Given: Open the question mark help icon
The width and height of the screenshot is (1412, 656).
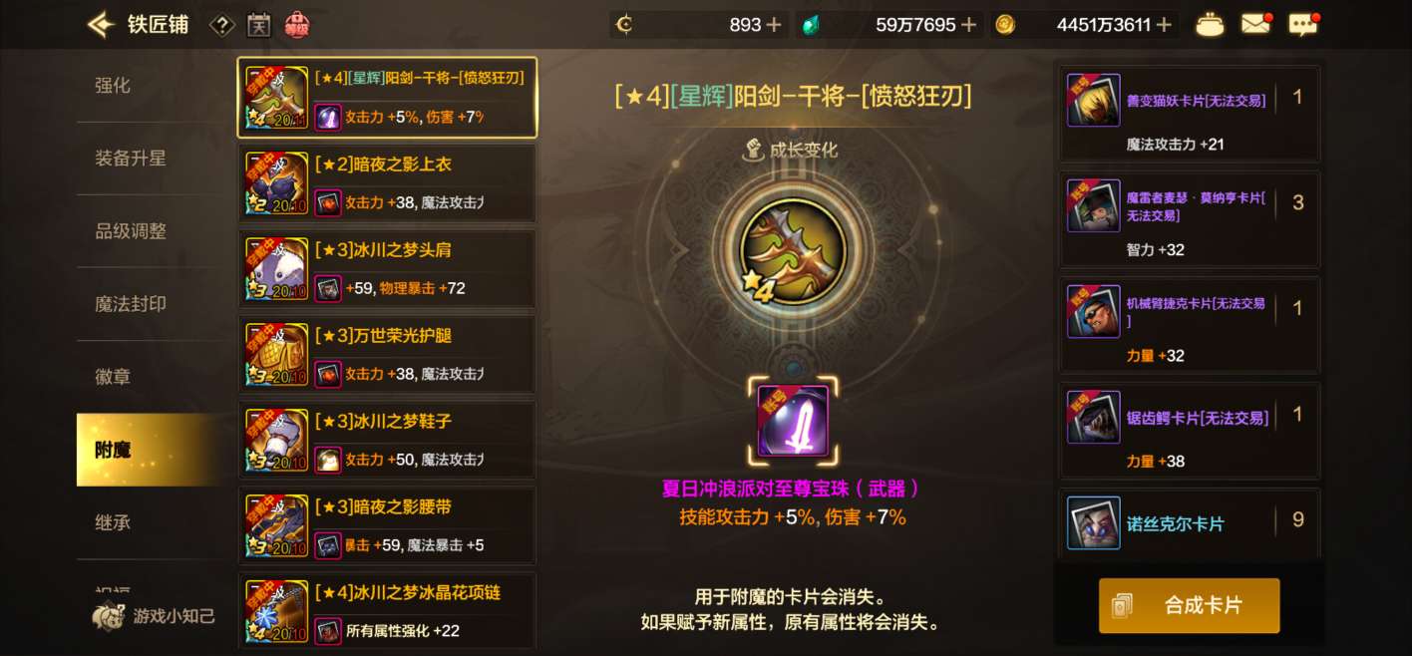Looking at the screenshot, I should click(x=221, y=25).
